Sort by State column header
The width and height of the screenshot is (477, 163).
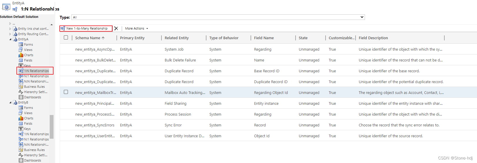click(x=303, y=38)
